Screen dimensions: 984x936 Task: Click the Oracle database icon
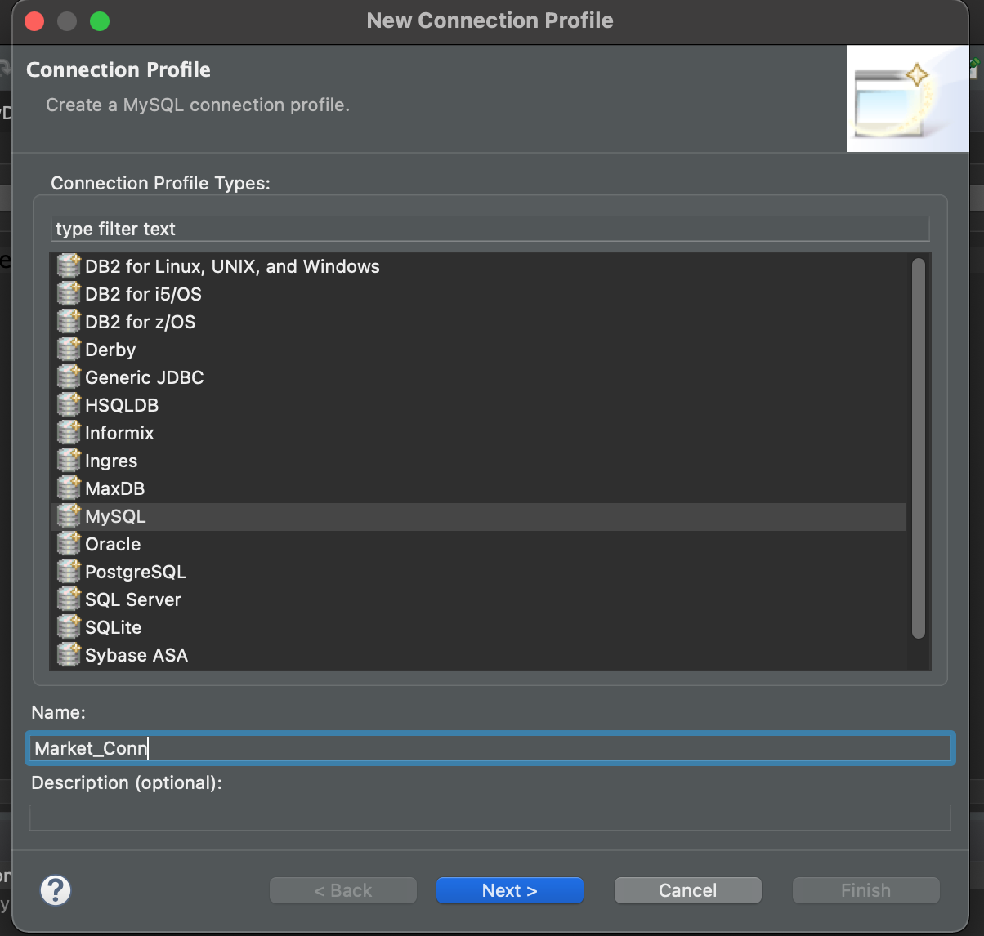[x=69, y=544]
